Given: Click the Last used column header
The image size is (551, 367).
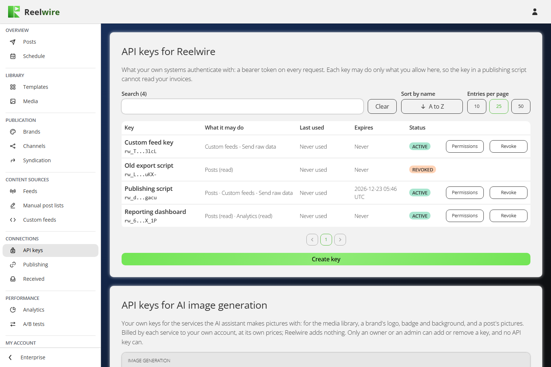Looking at the screenshot, I should click(x=312, y=128).
